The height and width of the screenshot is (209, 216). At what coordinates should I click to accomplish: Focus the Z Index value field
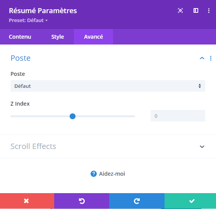tap(178, 116)
